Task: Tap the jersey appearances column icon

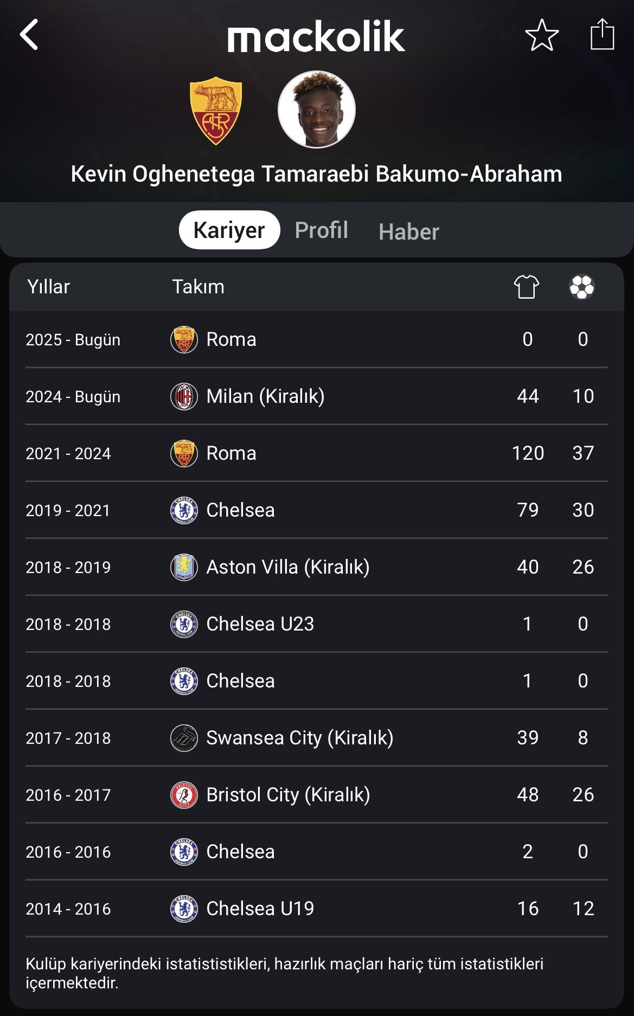Action: coord(527,287)
